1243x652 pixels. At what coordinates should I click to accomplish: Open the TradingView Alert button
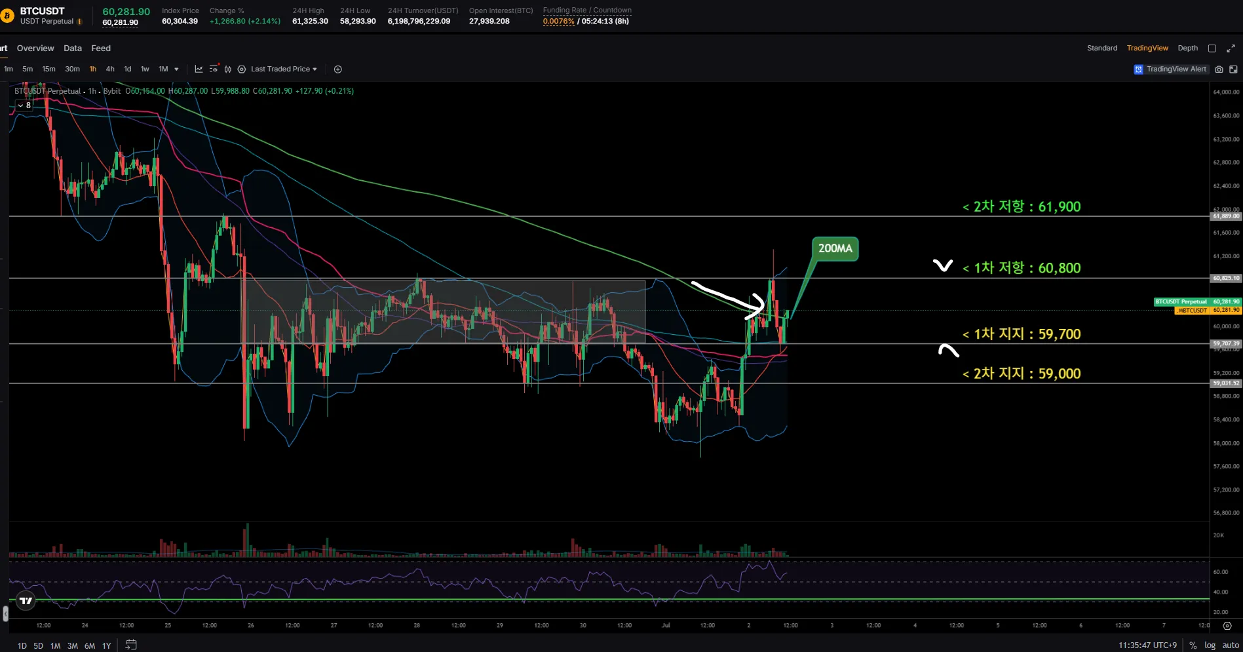1170,69
